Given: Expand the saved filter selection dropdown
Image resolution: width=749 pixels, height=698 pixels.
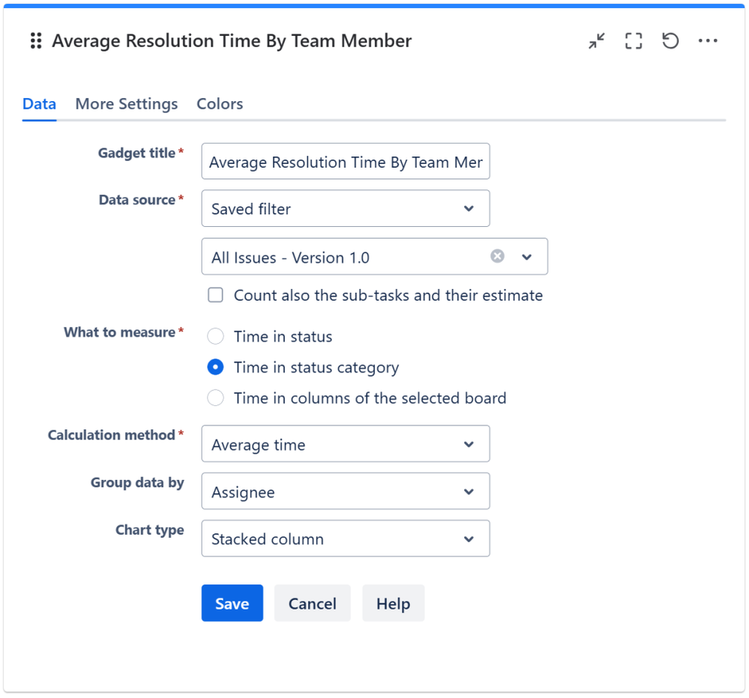Looking at the screenshot, I should (526, 257).
